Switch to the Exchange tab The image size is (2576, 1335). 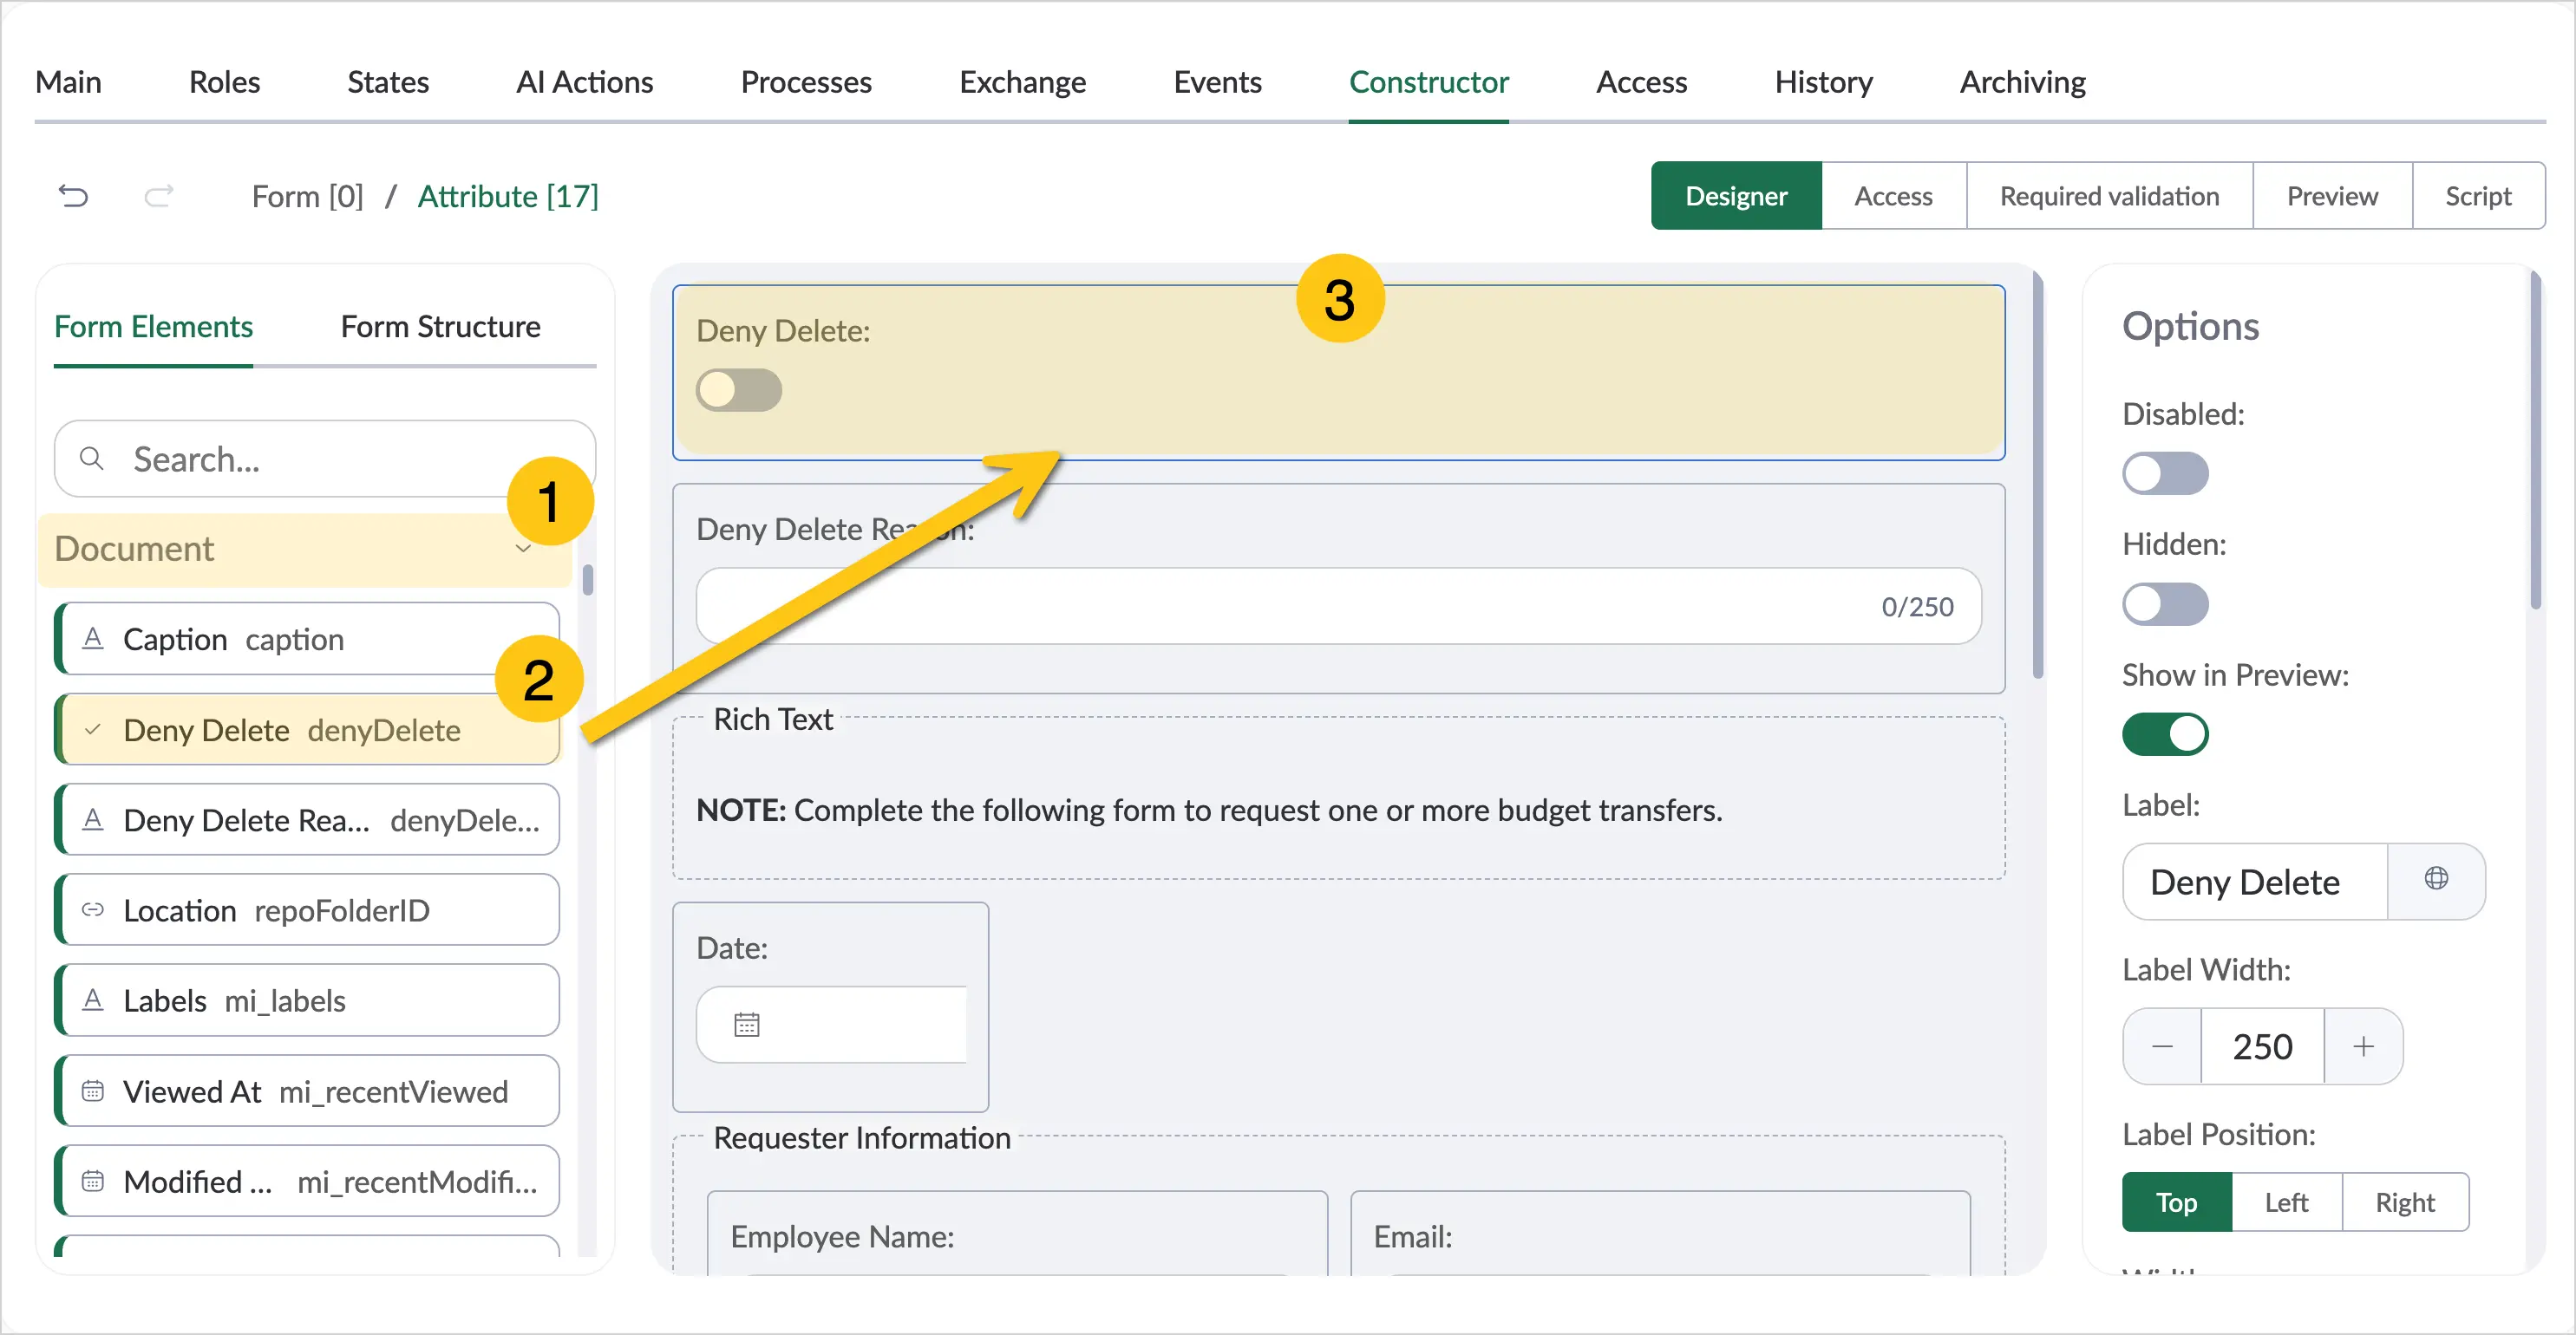pos(1022,82)
